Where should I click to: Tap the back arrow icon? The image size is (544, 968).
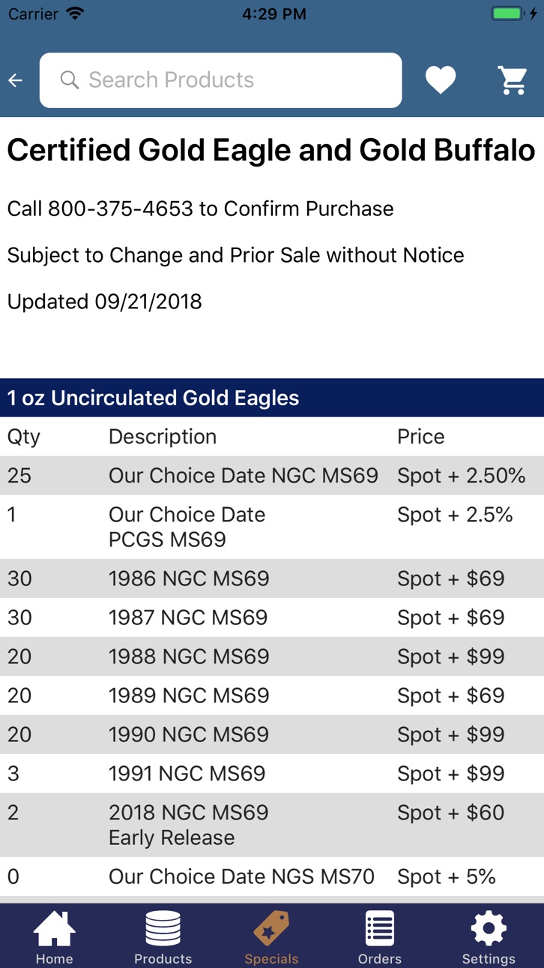pos(15,80)
